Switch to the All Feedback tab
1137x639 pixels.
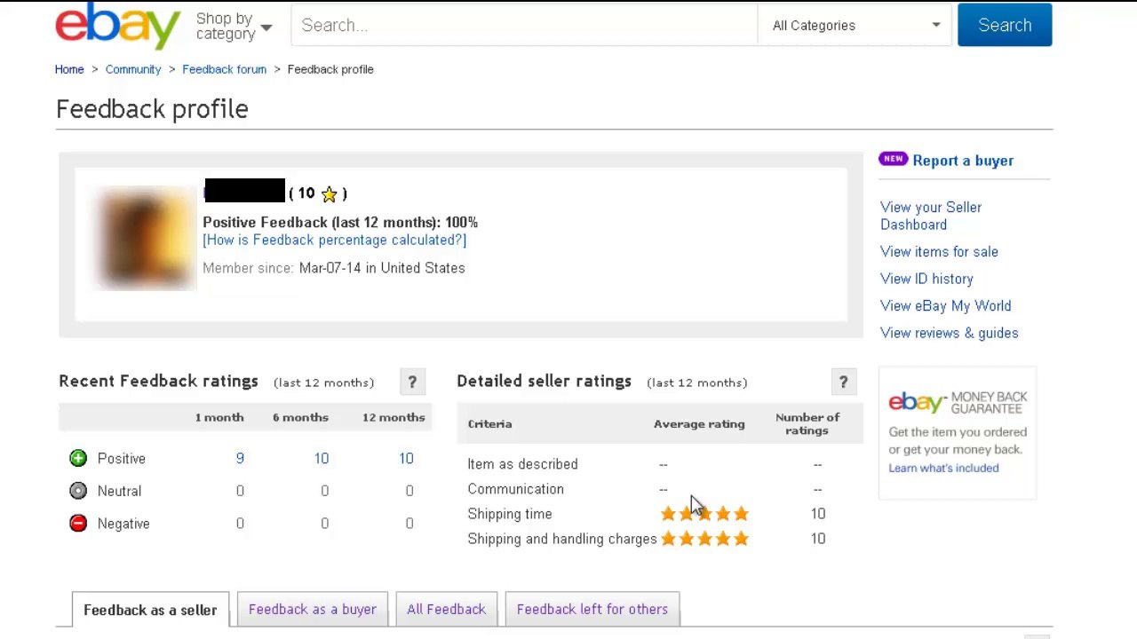pos(446,609)
